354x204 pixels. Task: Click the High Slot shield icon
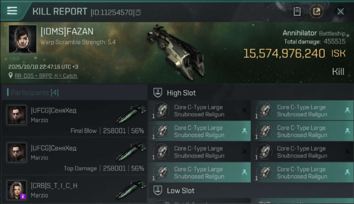[x=158, y=93]
